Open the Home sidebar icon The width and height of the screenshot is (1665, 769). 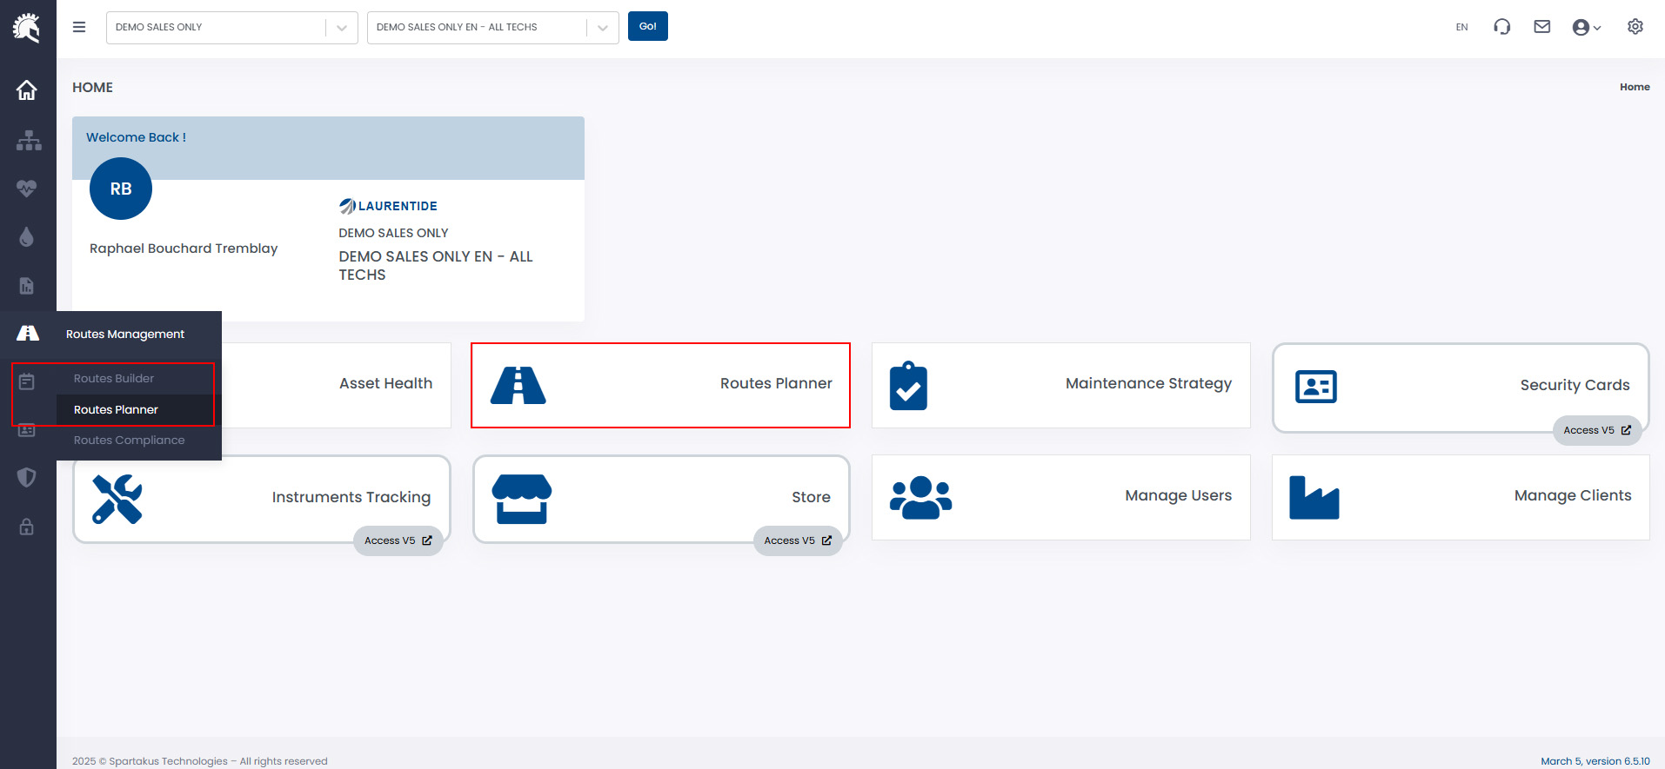(27, 89)
